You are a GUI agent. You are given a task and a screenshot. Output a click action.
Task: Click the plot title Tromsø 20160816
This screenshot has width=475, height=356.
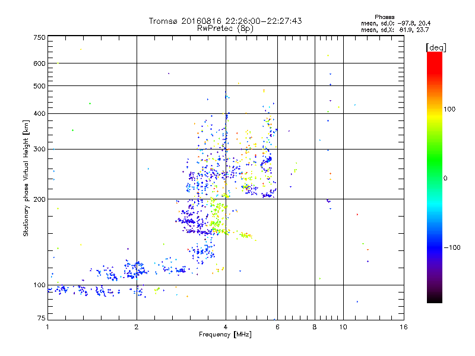click(225, 21)
